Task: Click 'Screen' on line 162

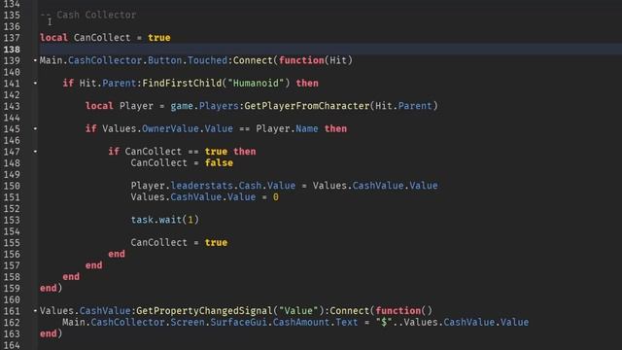Action: 188,322
